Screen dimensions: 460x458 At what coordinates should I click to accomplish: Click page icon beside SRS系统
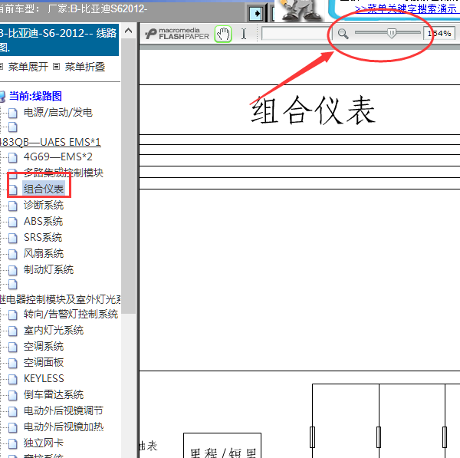pos(12,239)
